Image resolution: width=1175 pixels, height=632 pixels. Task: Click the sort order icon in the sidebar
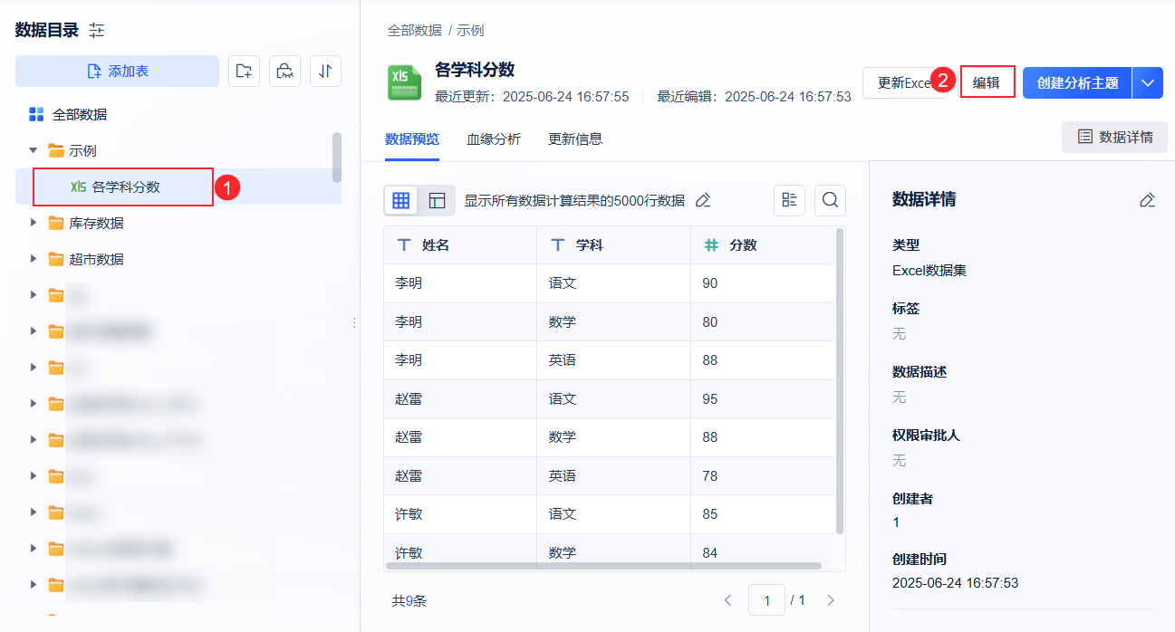tap(325, 71)
